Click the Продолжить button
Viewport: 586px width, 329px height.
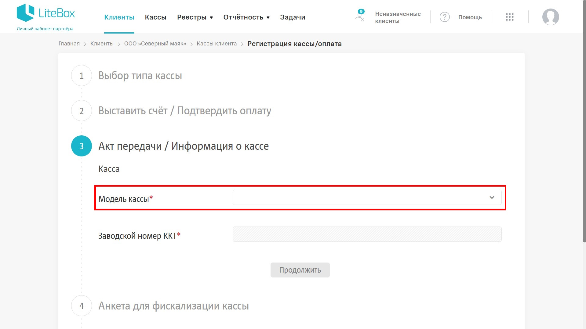300,270
